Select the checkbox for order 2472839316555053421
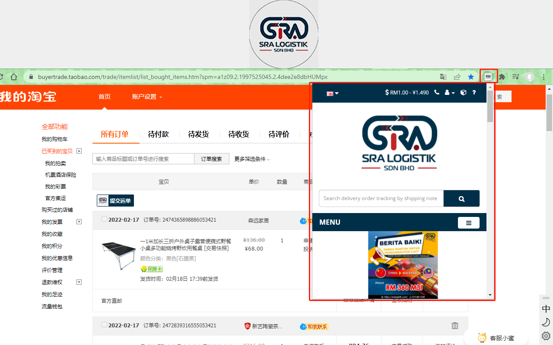Screen dimensions: 553x345 104,326
